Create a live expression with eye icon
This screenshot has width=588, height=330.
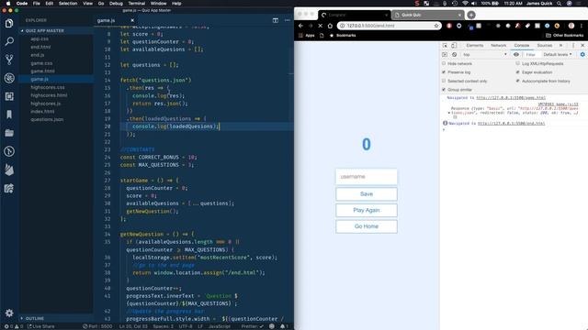point(516,55)
